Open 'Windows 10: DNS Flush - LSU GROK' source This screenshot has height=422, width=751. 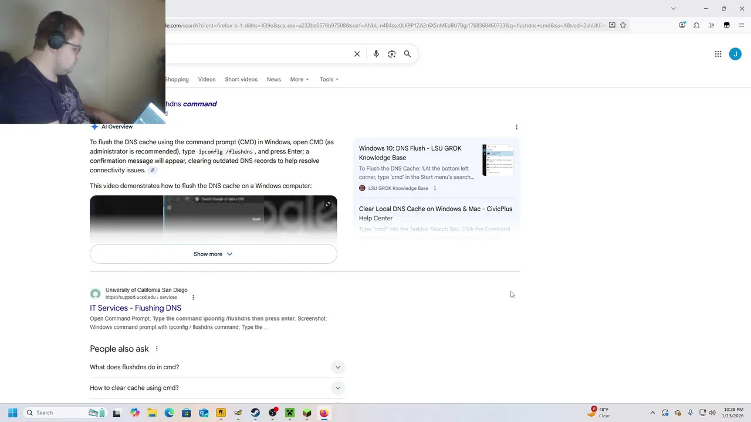(410, 153)
